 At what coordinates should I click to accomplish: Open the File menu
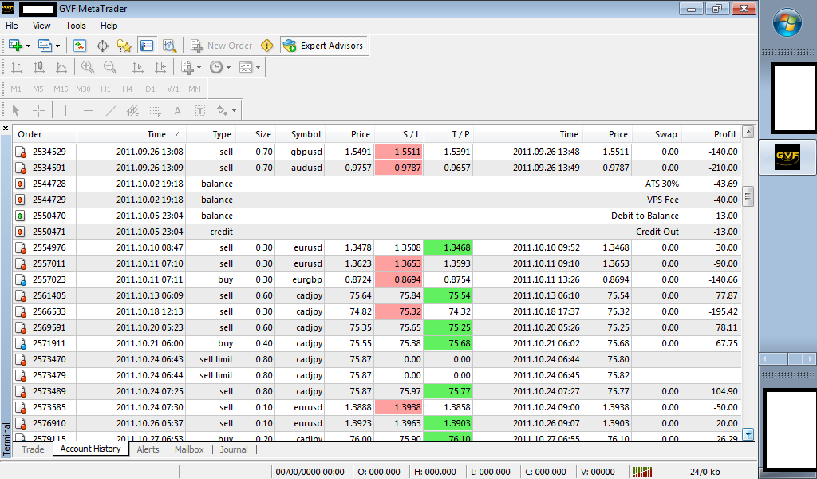click(x=11, y=26)
